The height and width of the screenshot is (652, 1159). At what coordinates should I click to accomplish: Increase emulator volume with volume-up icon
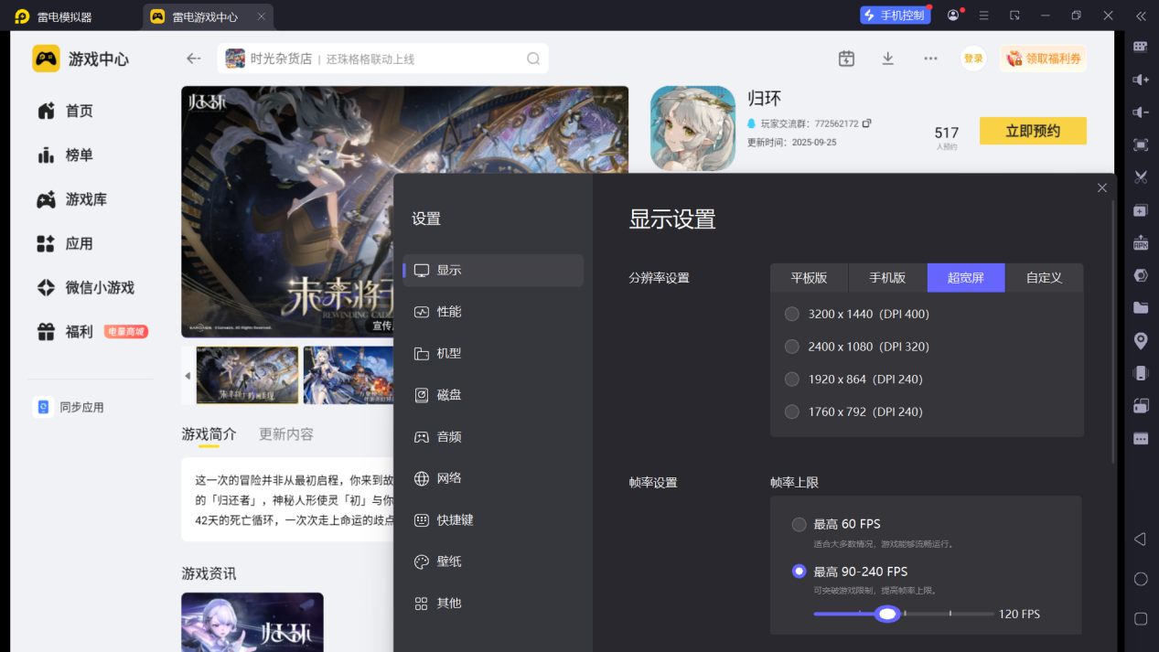point(1139,79)
